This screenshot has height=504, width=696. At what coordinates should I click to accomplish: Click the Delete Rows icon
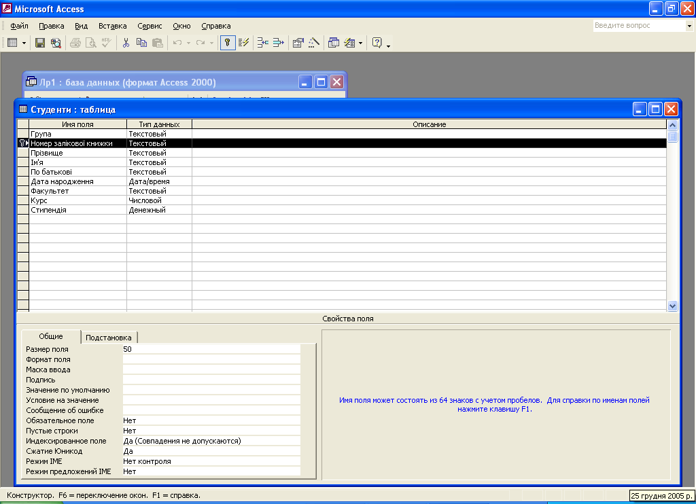(278, 43)
